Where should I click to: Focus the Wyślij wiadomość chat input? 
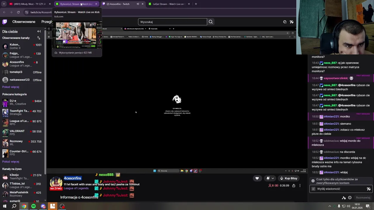[x=340, y=189]
